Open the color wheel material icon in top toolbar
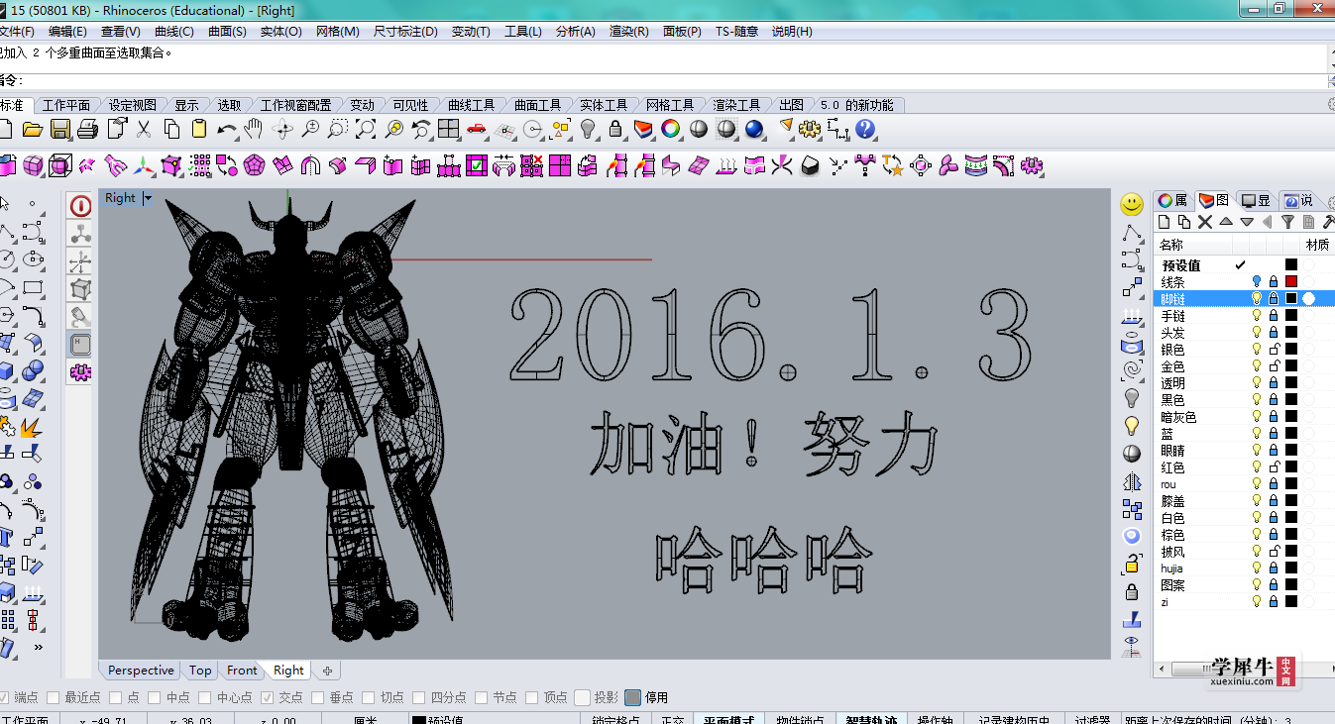1335x724 pixels. click(671, 129)
